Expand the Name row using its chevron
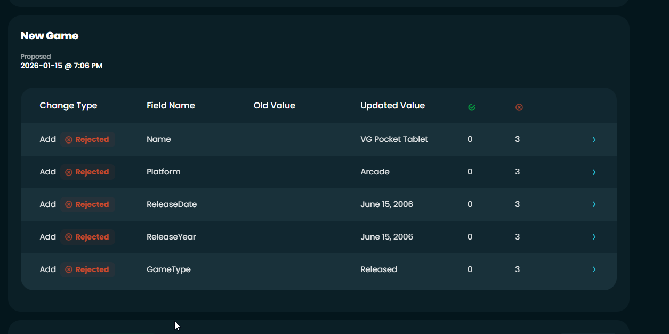 (594, 140)
